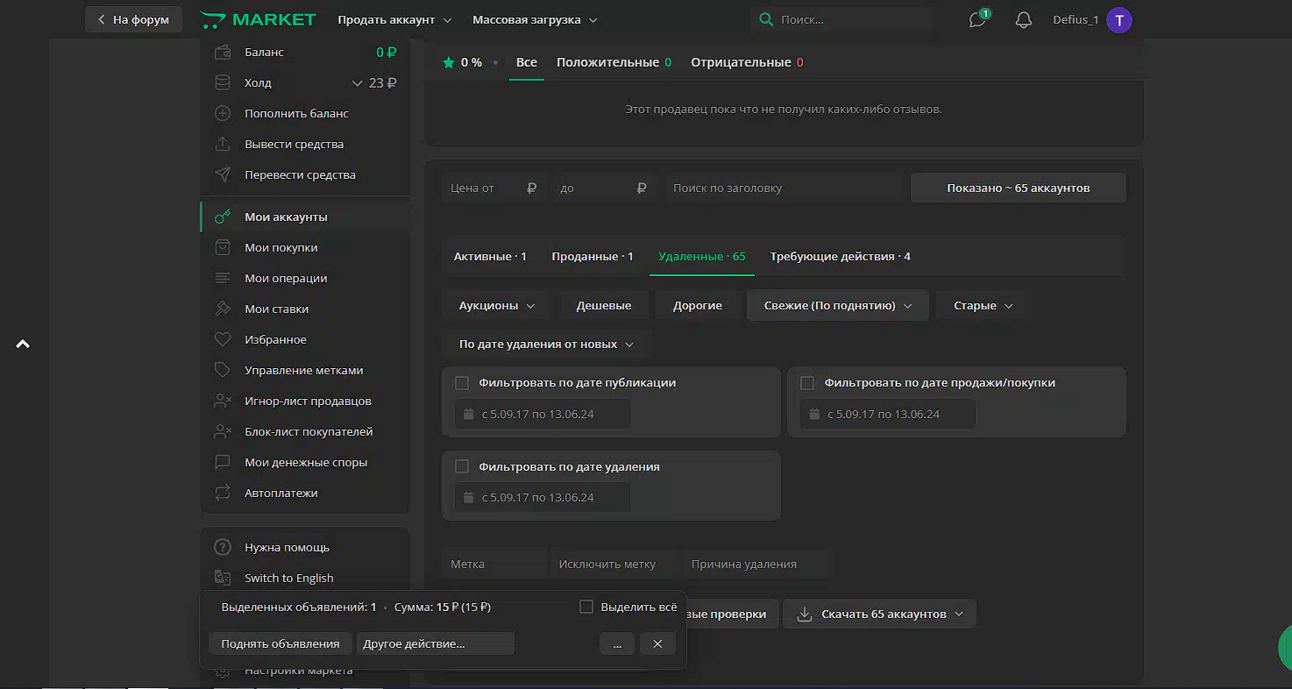Open the notifications bell
The width and height of the screenshot is (1292, 689).
pyautogui.click(x=1023, y=19)
